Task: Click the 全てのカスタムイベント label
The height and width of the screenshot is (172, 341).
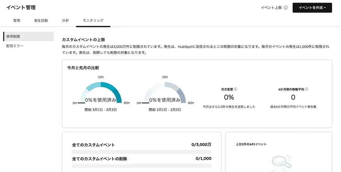Action: click(x=93, y=145)
